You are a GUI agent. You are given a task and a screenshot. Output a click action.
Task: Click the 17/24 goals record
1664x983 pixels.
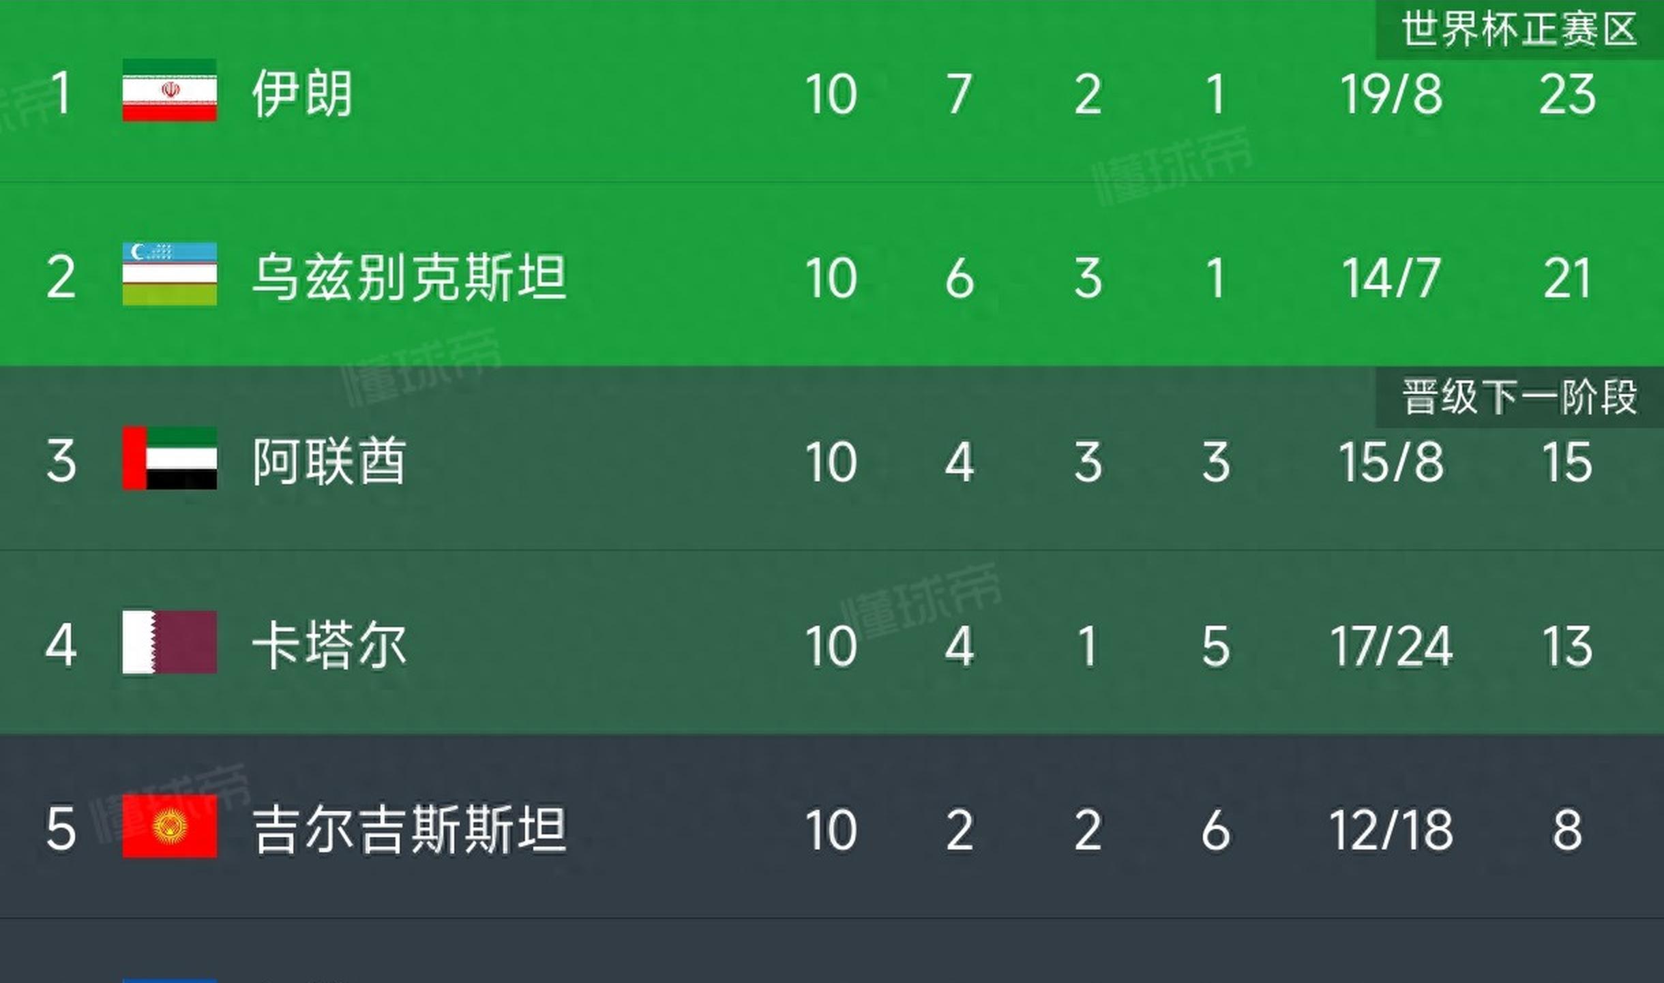point(1391,646)
